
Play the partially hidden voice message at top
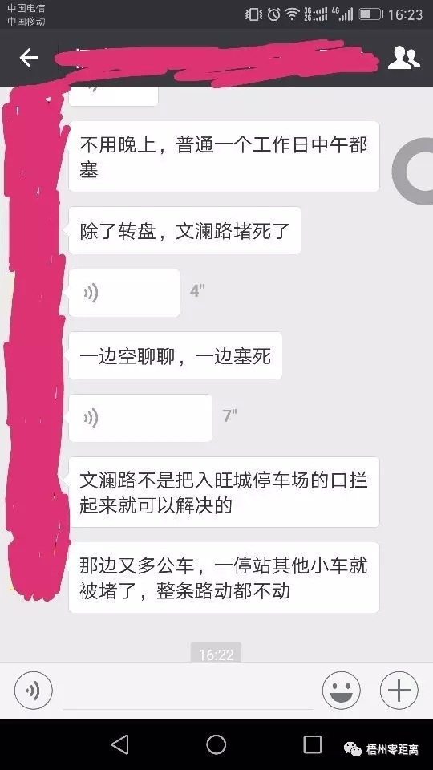point(113,95)
